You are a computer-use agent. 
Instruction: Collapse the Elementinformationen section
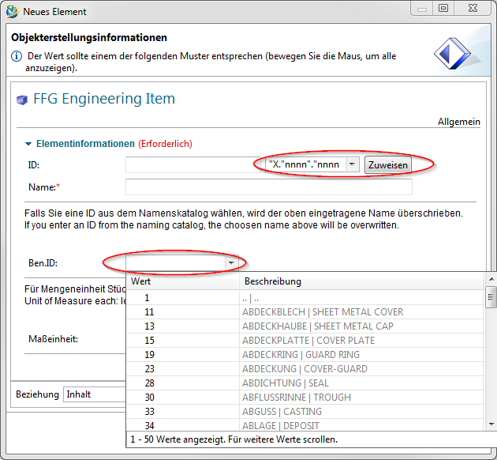tap(29, 144)
